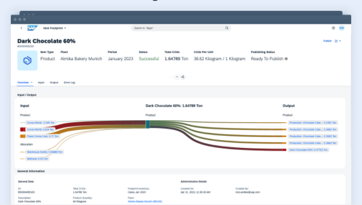The image size is (362, 205).
Task: Click the SAP logo
Action: 32,28
